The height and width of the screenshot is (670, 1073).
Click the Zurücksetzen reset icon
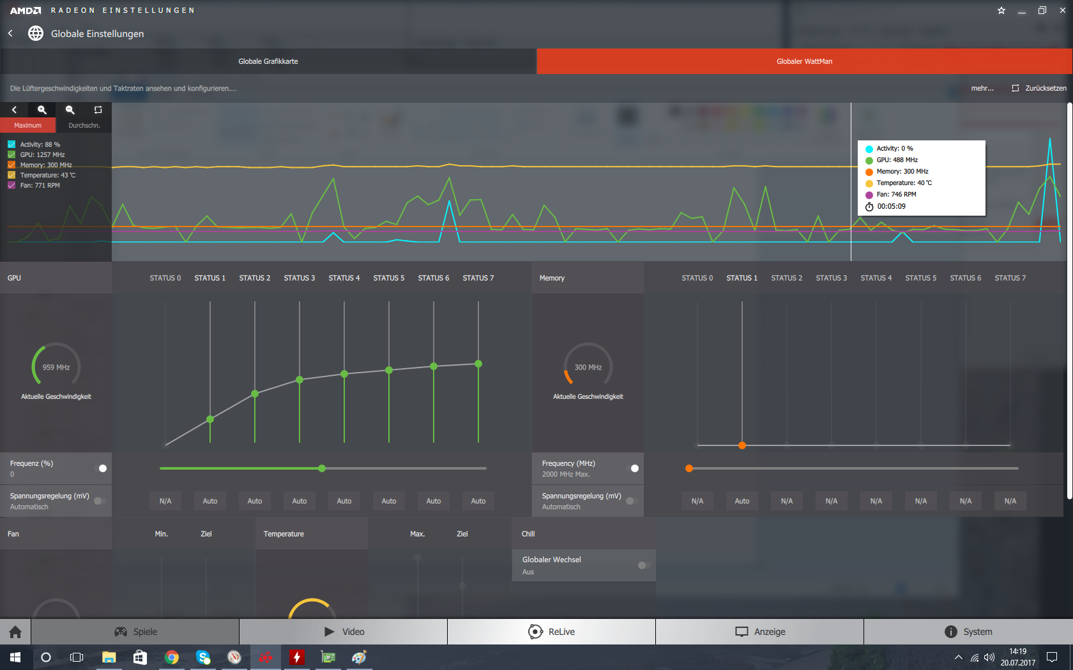(x=1016, y=88)
